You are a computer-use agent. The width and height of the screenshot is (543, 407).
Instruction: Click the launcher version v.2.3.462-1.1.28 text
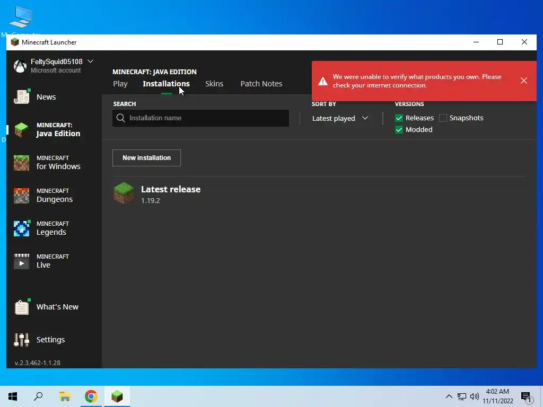(x=38, y=362)
